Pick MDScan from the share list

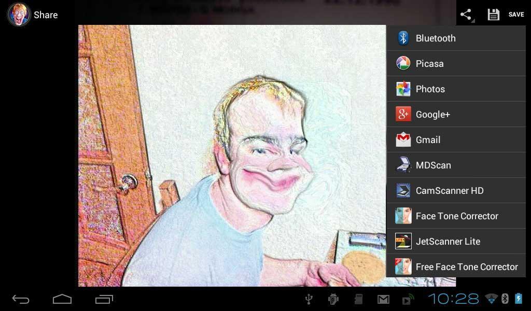[x=456, y=165]
